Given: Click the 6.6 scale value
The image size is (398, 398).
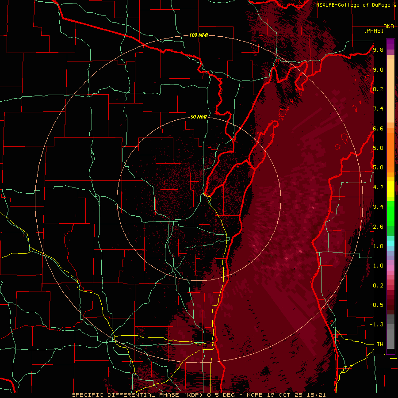Looking at the screenshot, I should click(x=378, y=128).
